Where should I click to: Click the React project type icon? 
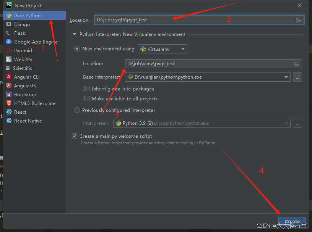(9, 112)
